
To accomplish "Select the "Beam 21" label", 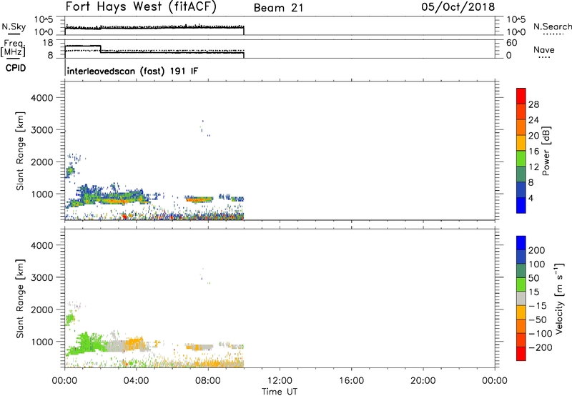I will point(278,8).
